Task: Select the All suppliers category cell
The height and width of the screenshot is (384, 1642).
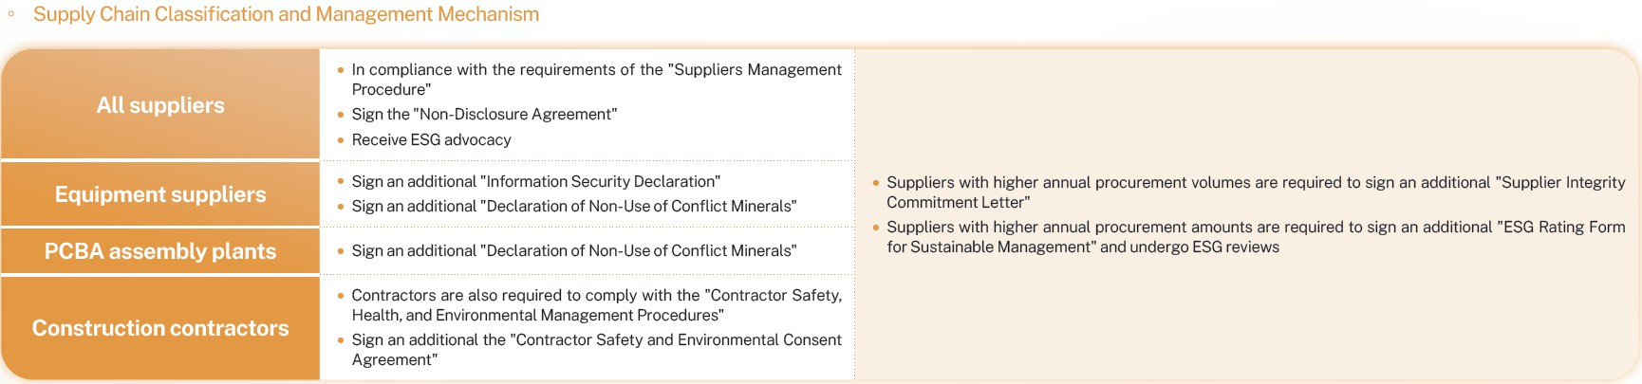Action: 160,104
